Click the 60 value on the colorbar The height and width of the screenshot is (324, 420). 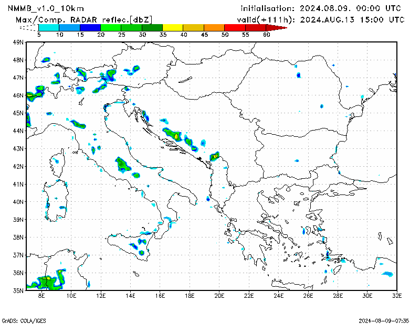click(x=266, y=35)
